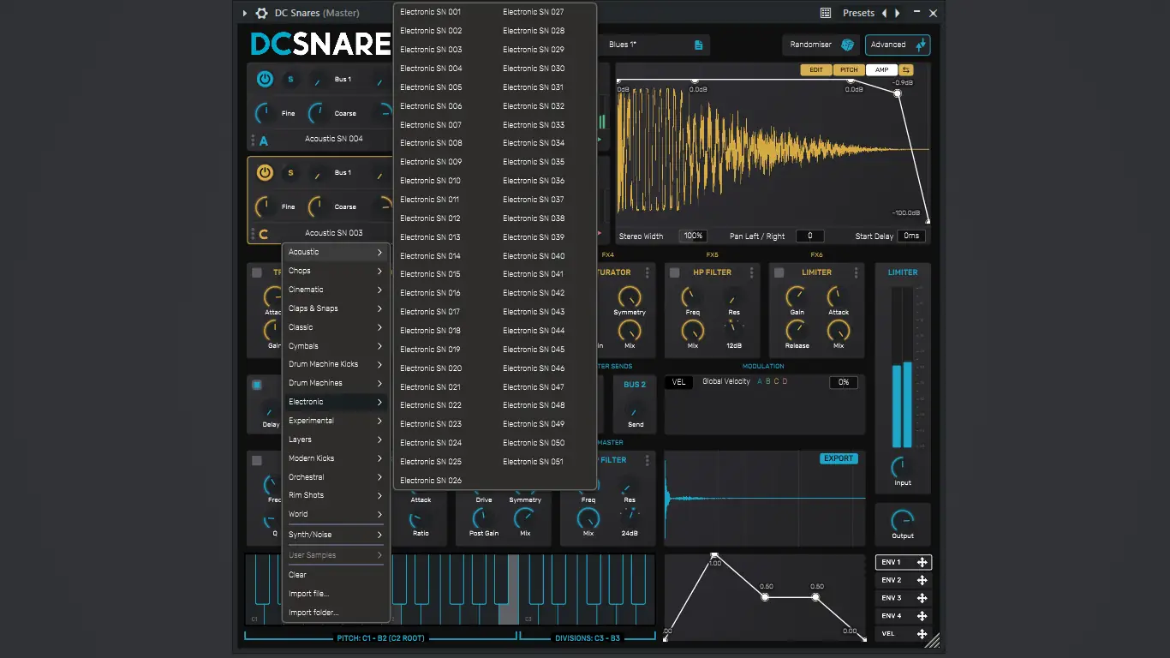Image resolution: width=1170 pixels, height=658 pixels.
Task: Click the expand arrow beside the gear icon
Action: point(245,13)
